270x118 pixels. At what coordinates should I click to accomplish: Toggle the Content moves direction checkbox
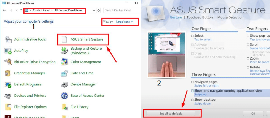[251, 52]
